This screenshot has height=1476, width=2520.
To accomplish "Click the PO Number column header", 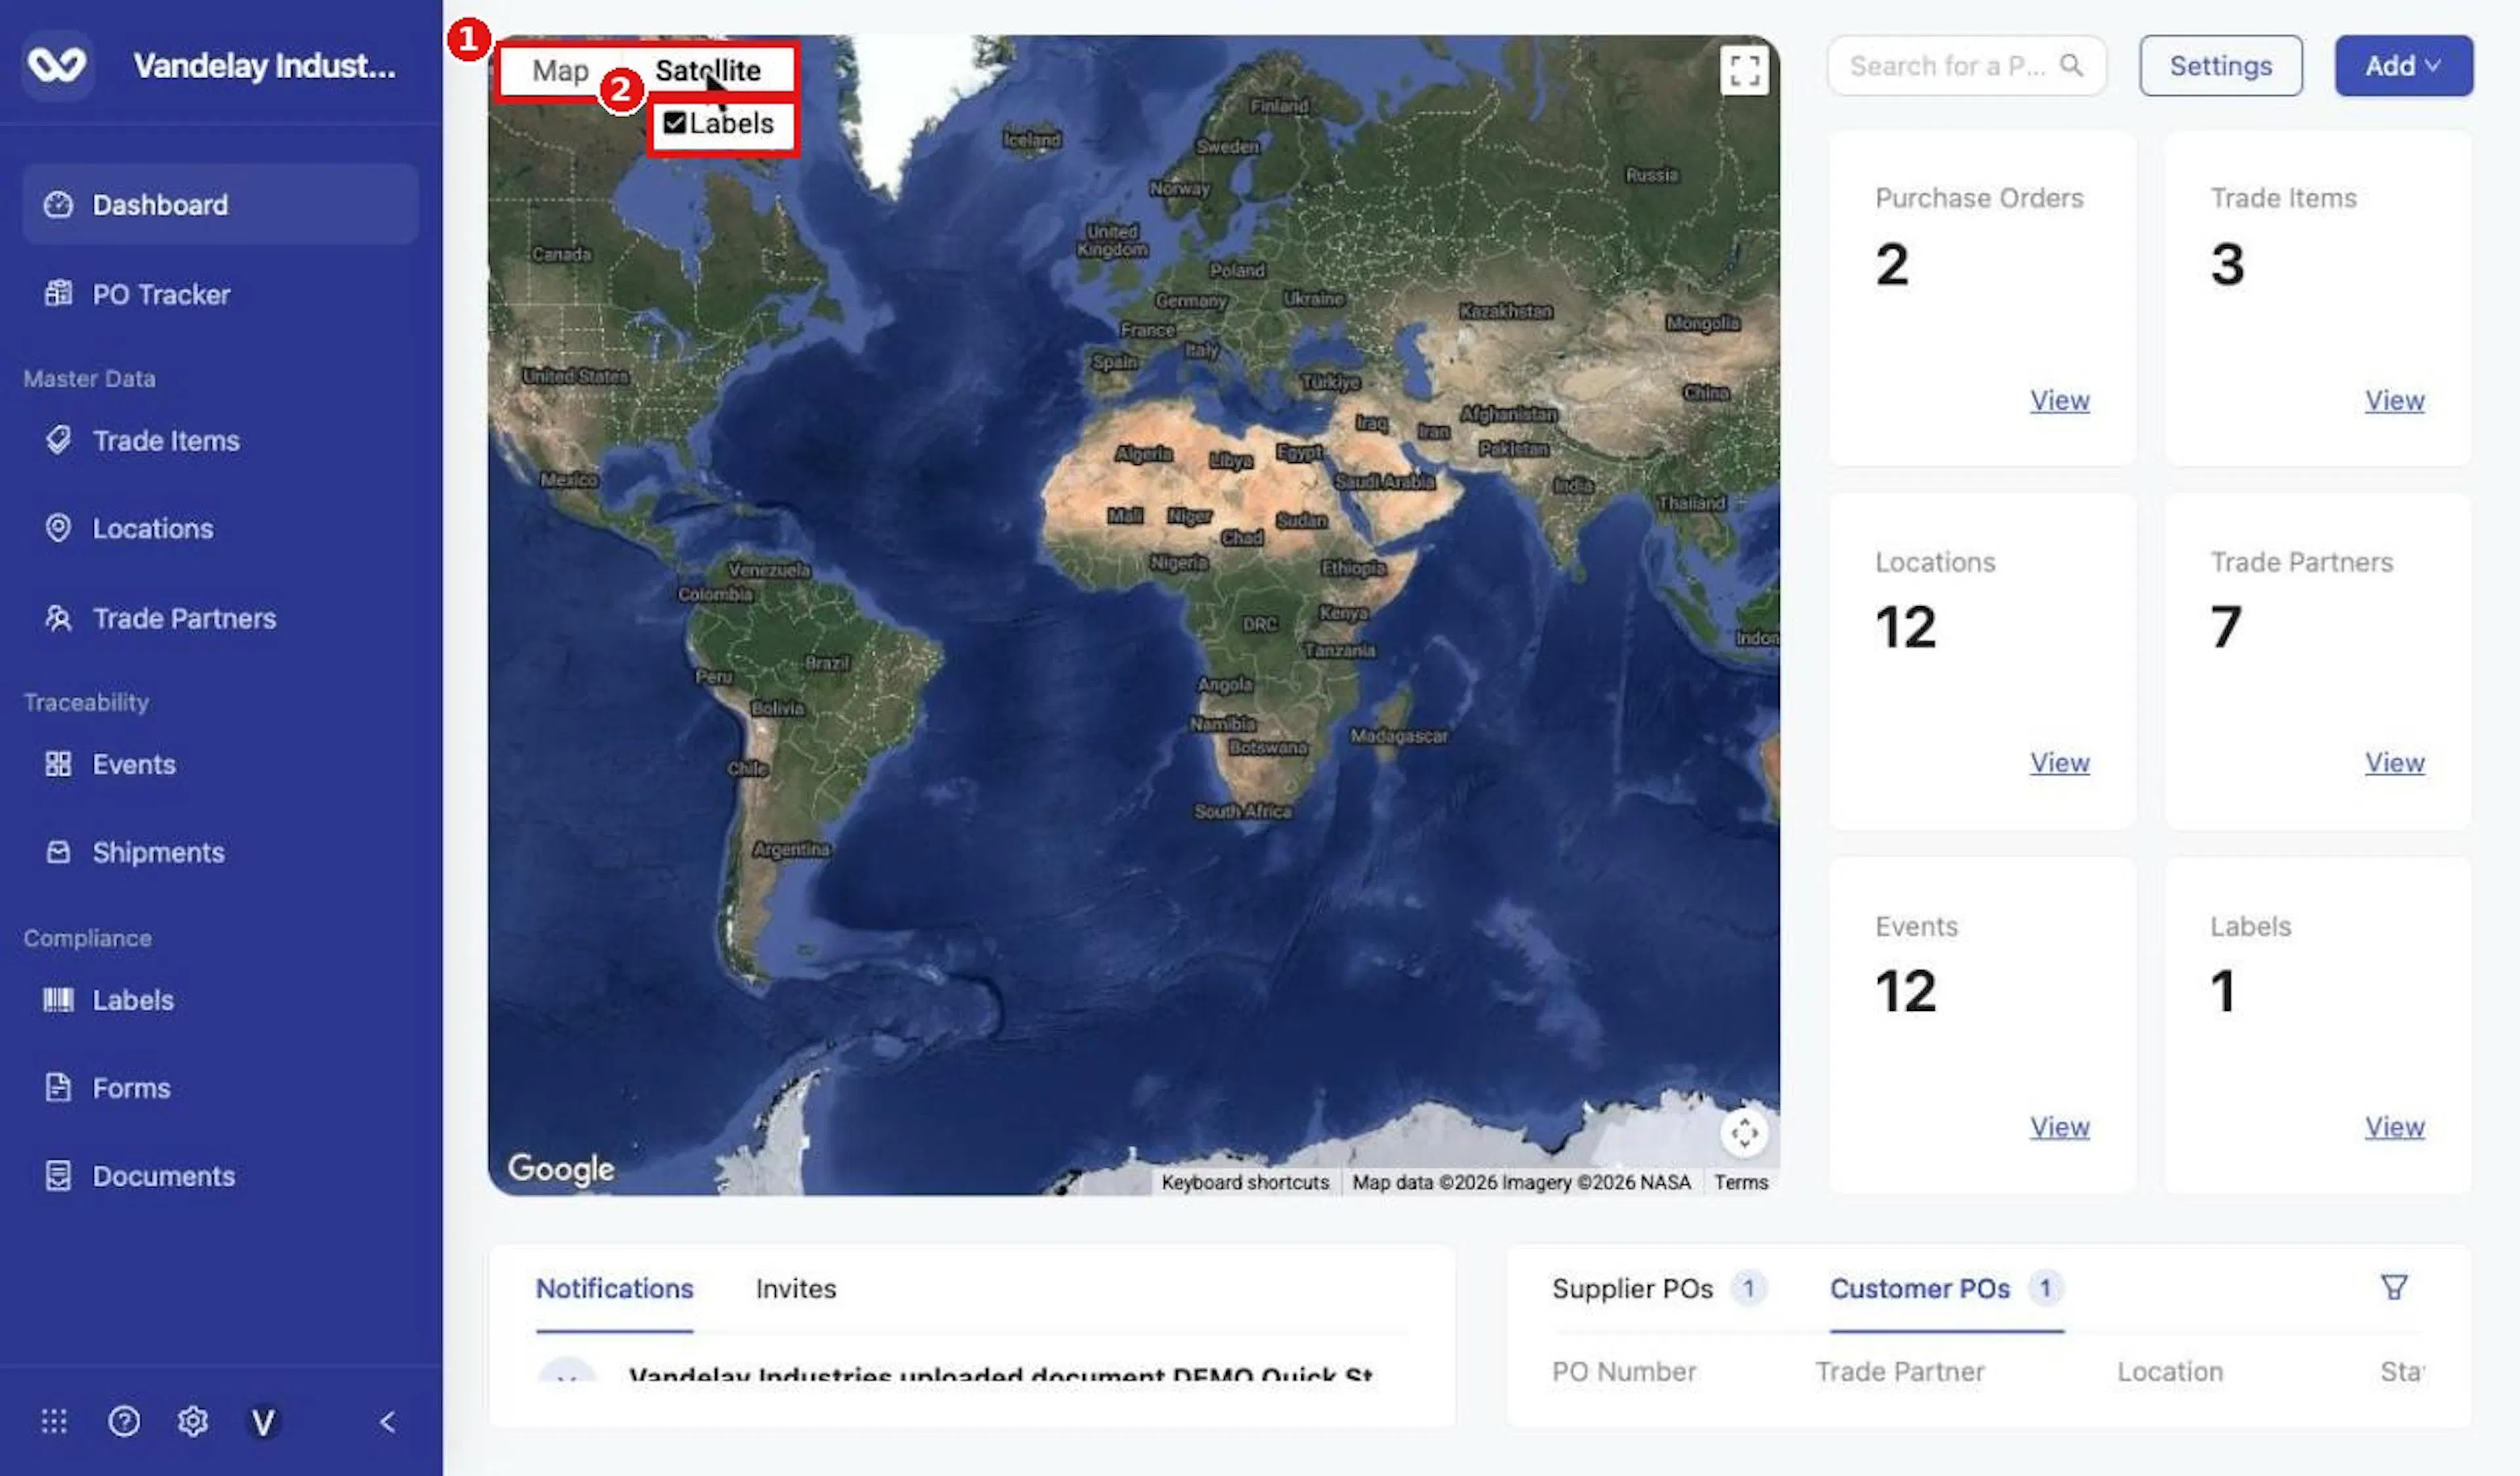I will click(1623, 1371).
